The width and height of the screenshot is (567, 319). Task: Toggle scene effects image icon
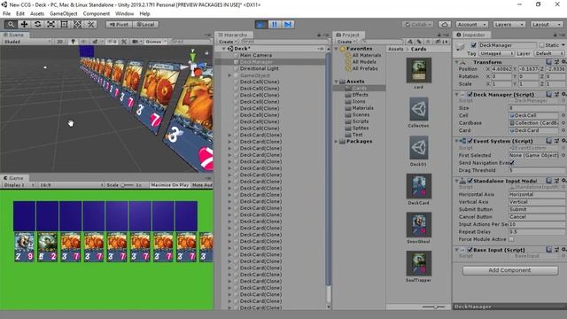click(x=95, y=42)
